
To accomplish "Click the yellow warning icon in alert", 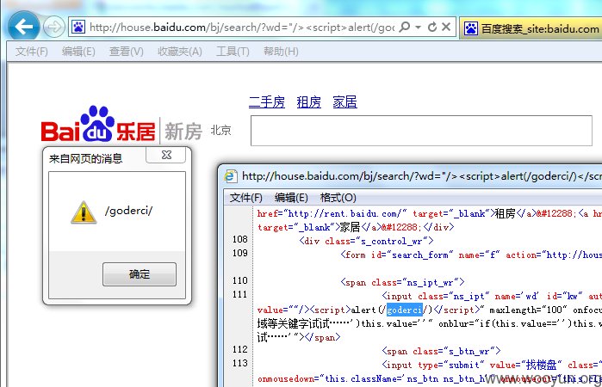I will [x=84, y=212].
